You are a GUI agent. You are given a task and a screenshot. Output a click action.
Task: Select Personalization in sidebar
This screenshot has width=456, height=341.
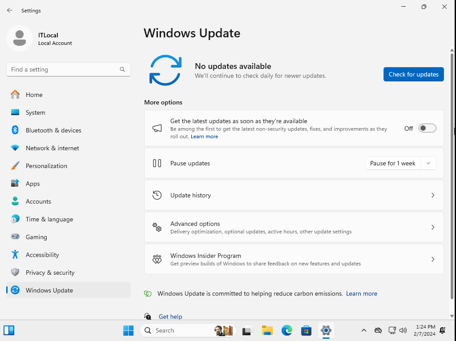pos(69,166)
